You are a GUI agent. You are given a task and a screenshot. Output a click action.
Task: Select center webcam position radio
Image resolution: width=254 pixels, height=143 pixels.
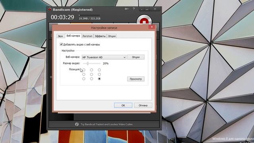(x=92, y=74)
